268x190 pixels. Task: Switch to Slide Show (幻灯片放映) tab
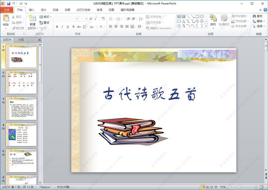point(84,10)
